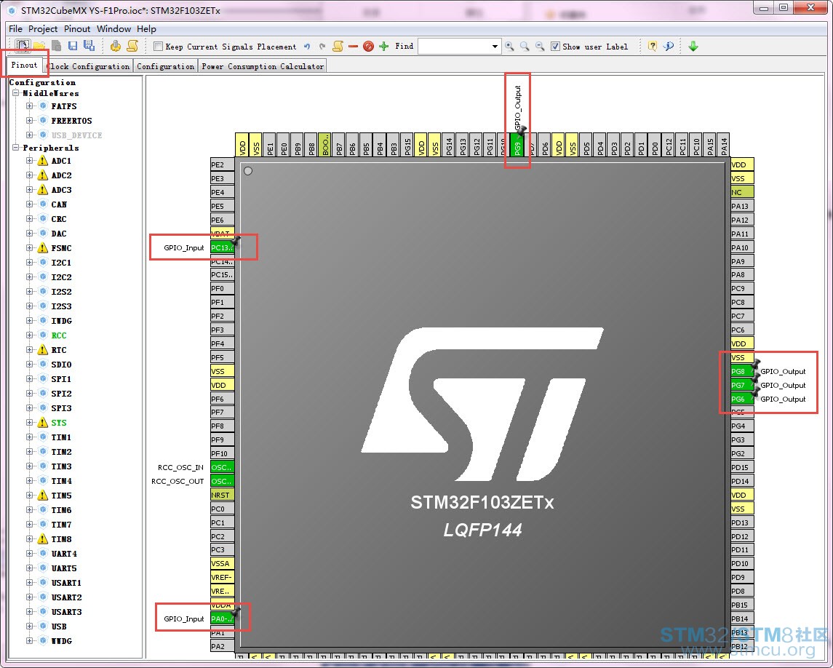The image size is (833, 668).
Task: Click pin PA13 on right side
Action: point(742,206)
